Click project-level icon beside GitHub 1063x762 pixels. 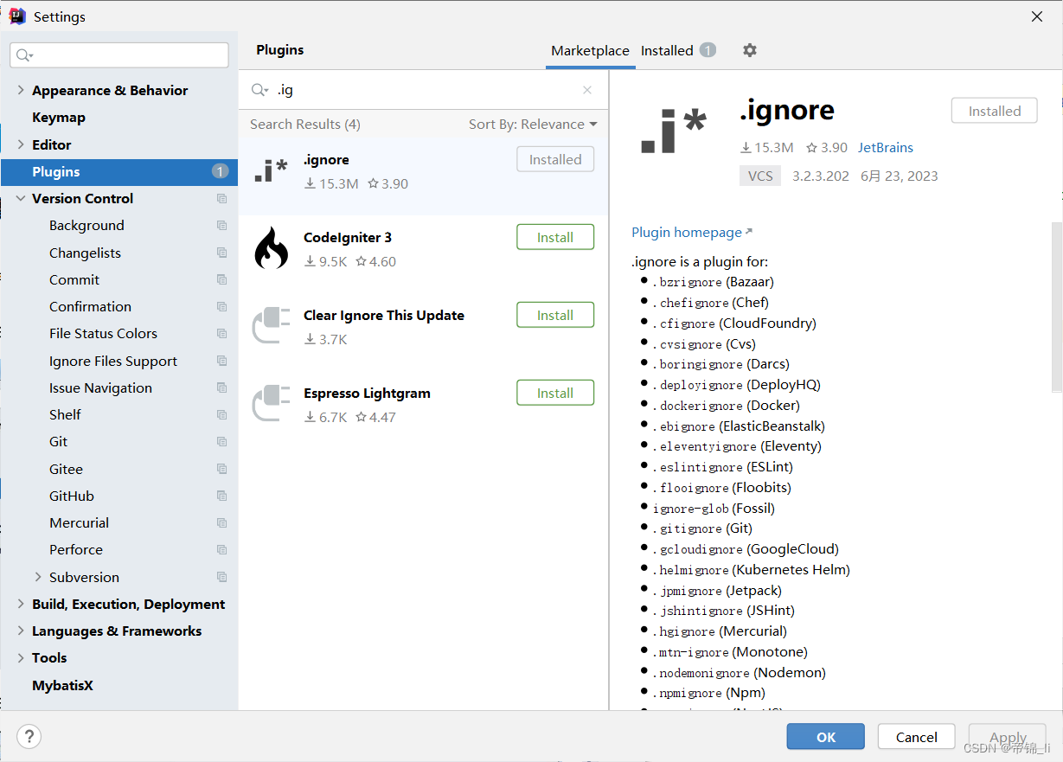tap(222, 496)
